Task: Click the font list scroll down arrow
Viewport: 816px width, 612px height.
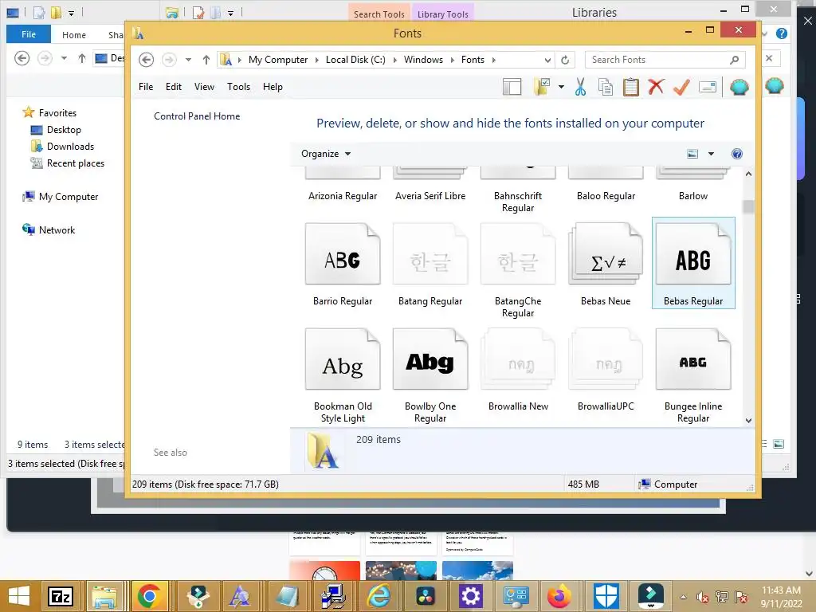Action: pos(748,421)
